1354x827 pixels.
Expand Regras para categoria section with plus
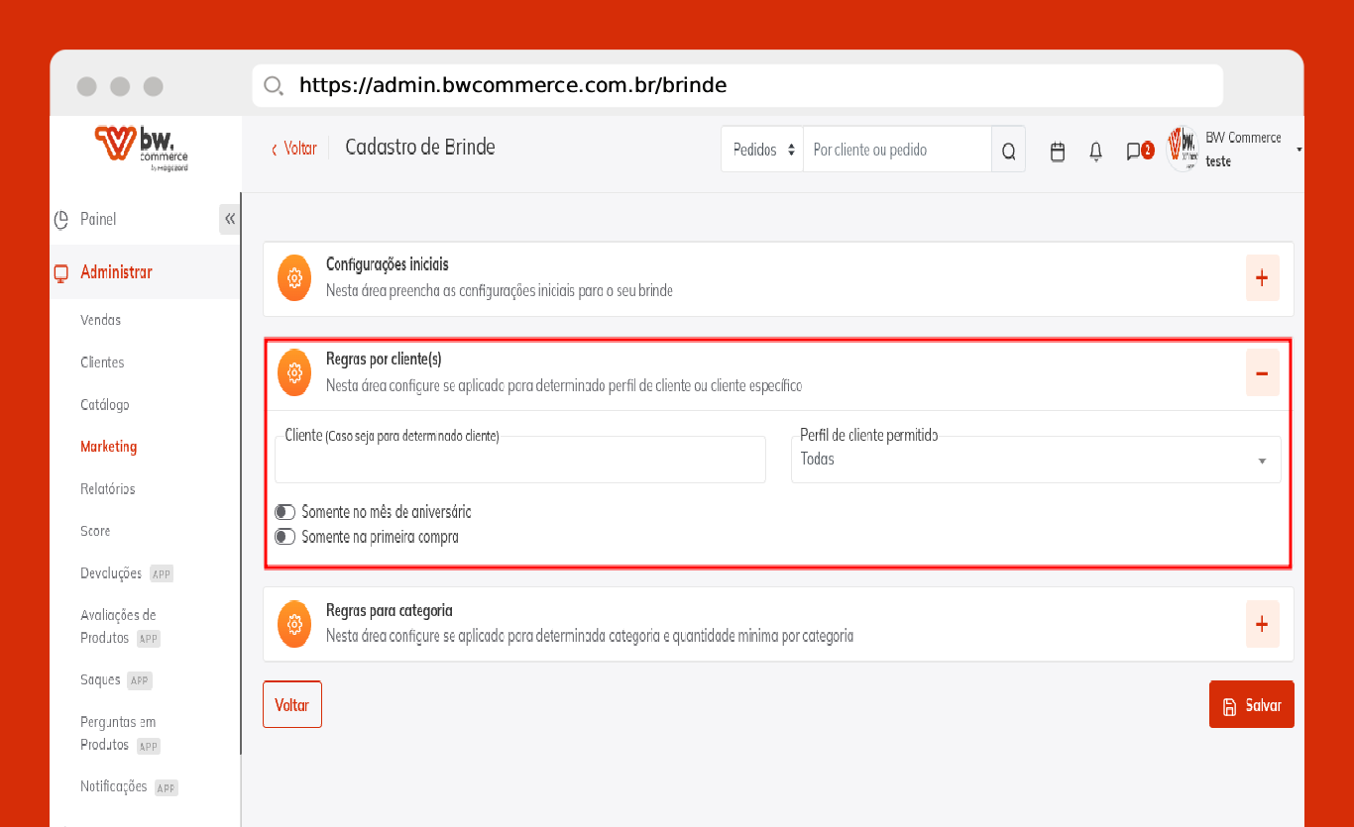(1262, 624)
